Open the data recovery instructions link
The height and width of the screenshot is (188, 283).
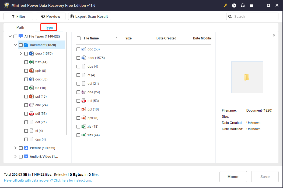(x=48, y=180)
